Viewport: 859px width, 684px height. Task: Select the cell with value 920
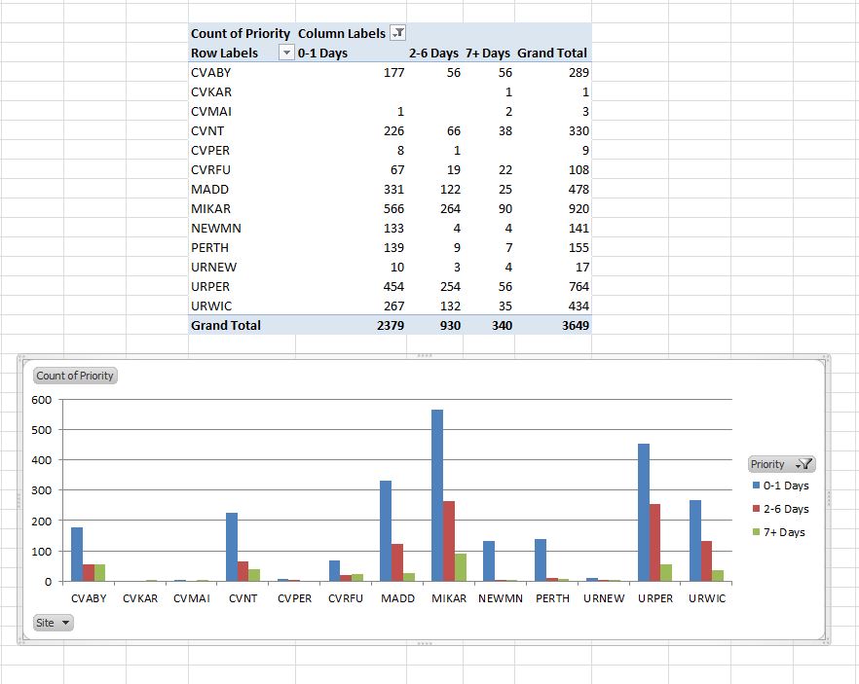pyautogui.click(x=553, y=208)
